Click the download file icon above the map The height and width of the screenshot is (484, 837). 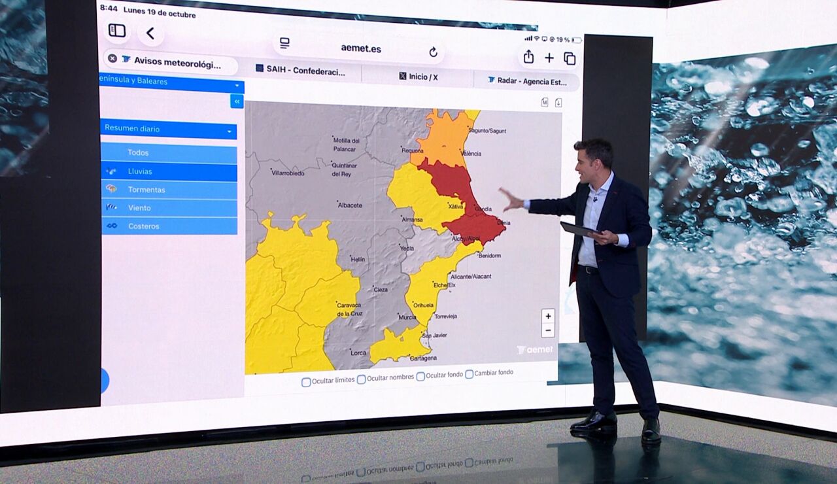click(x=558, y=103)
